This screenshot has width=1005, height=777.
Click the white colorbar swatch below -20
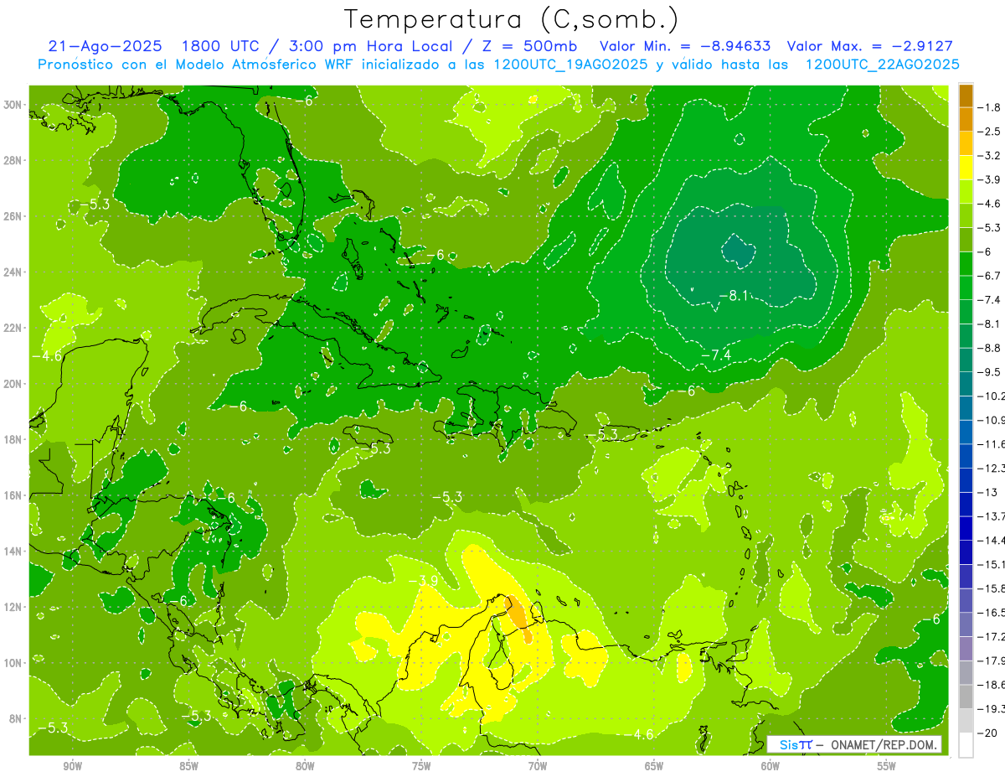[x=966, y=745]
